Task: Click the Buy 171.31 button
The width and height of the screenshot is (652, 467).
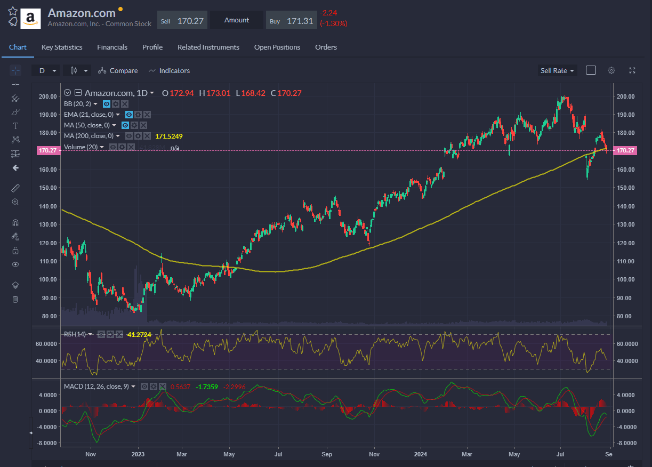Action: [291, 20]
